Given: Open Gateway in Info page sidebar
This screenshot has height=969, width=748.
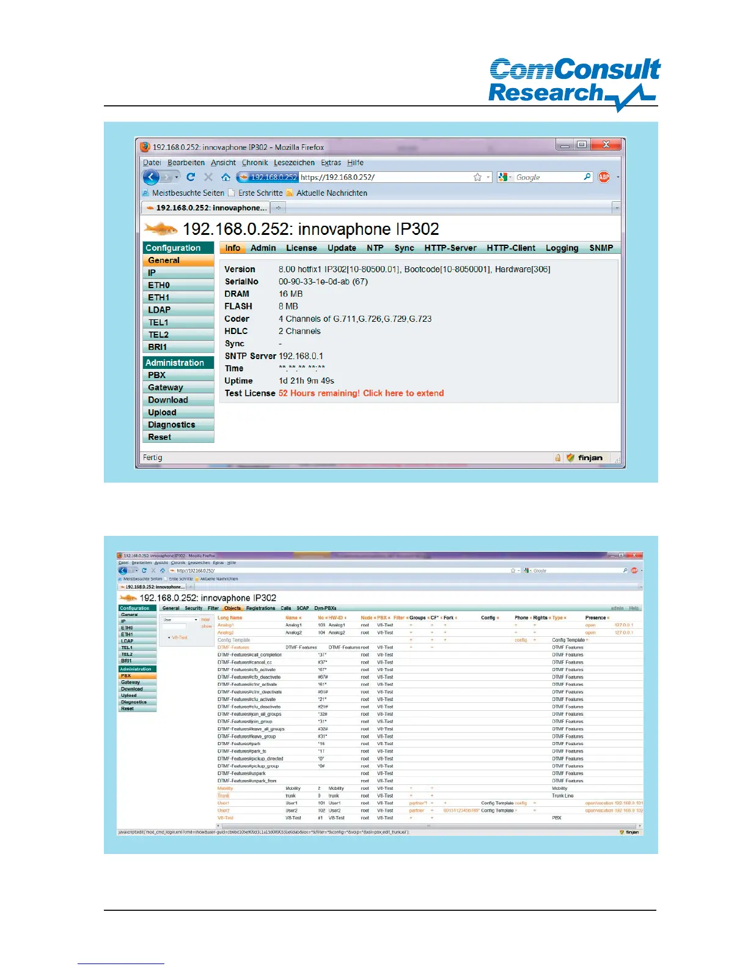Looking at the screenshot, I should [178, 387].
